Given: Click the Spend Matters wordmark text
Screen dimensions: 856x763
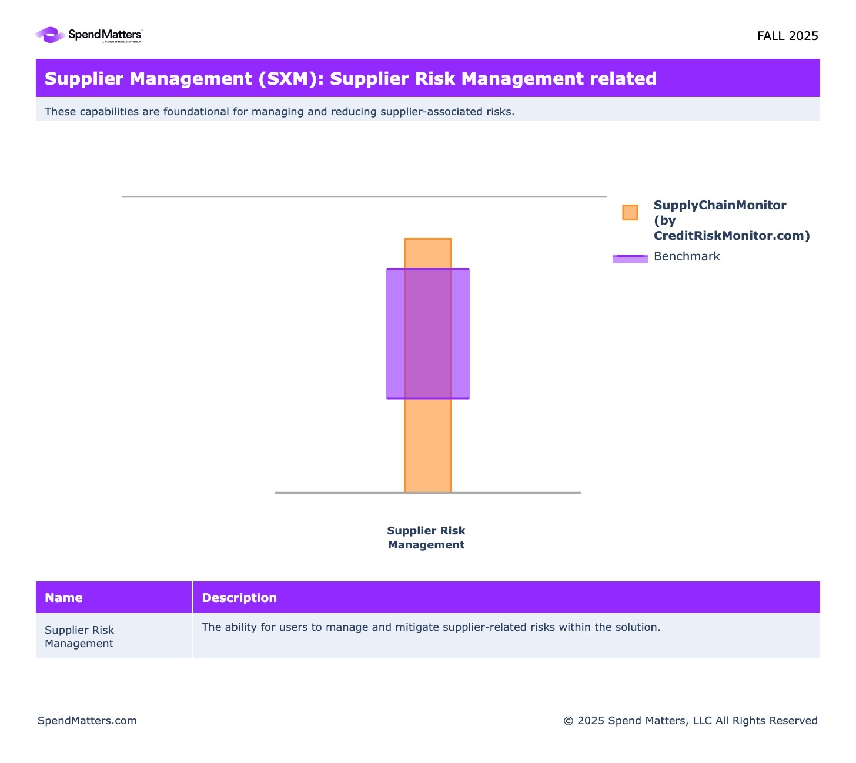Looking at the screenshot, I should [x=105, y=35].
